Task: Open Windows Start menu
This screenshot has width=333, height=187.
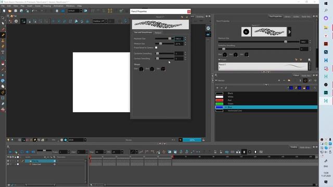Action: [x=326, y=3]
